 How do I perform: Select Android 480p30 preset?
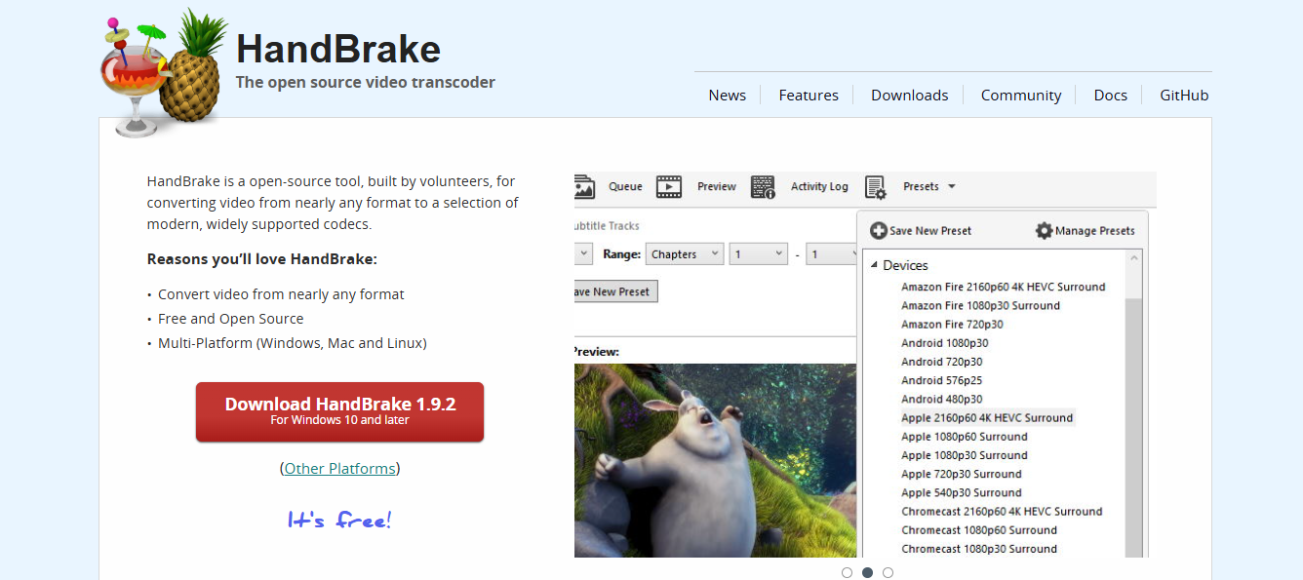tap(941, 400)
